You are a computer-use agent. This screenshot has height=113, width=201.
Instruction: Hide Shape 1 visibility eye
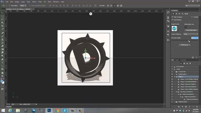pos(172,77)
